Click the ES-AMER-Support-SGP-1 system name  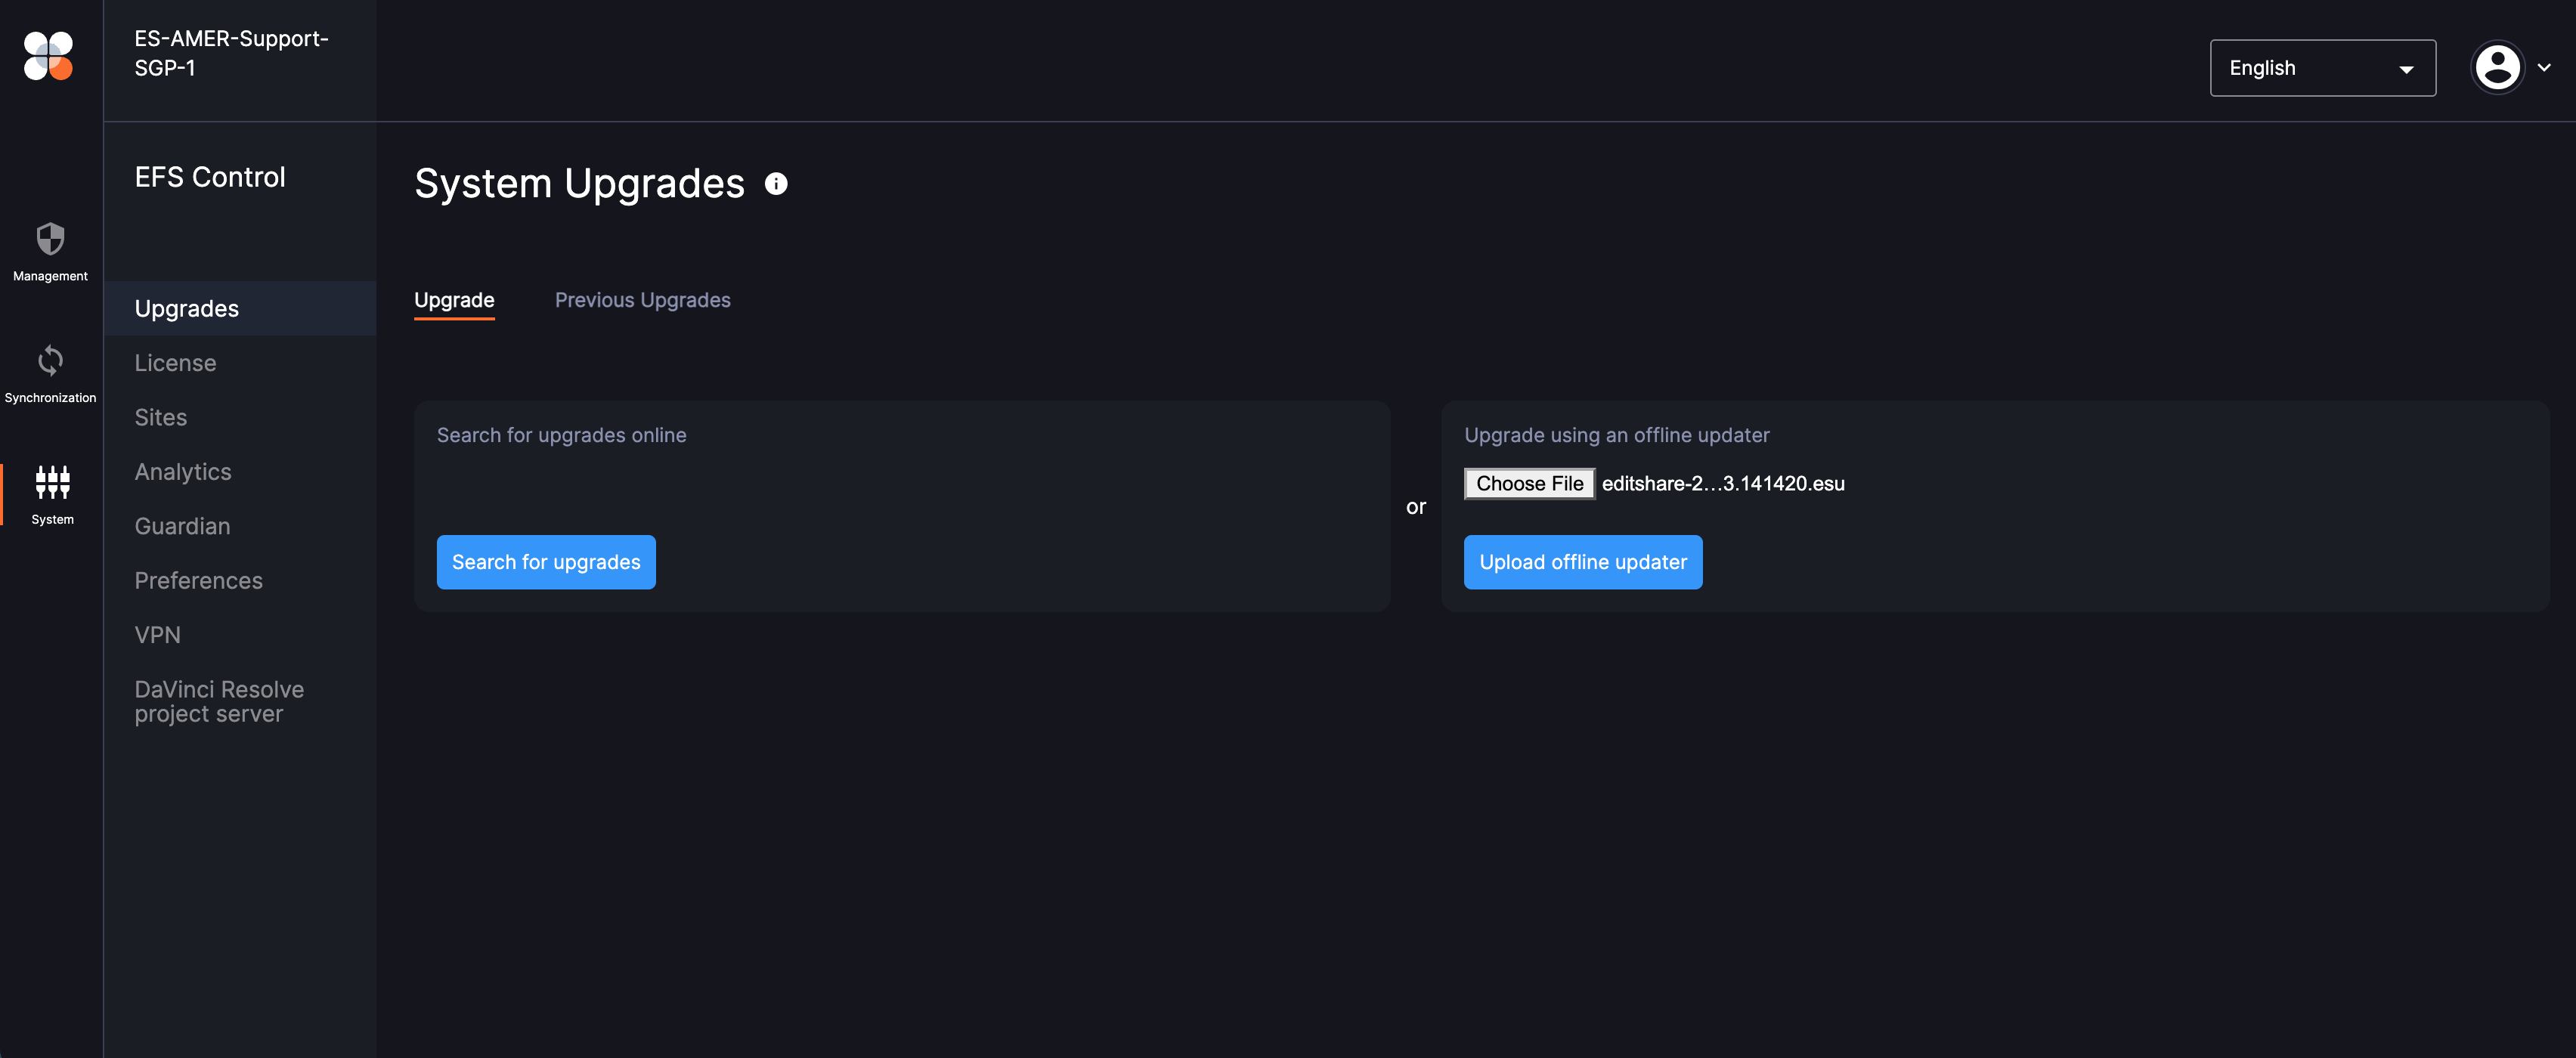click(x=232, y=53)
